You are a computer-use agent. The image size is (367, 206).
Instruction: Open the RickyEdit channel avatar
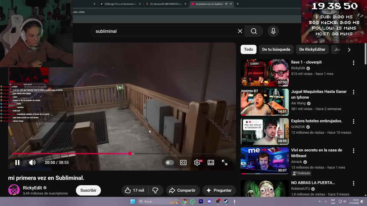pyautogui.click(x=14, y=190)
